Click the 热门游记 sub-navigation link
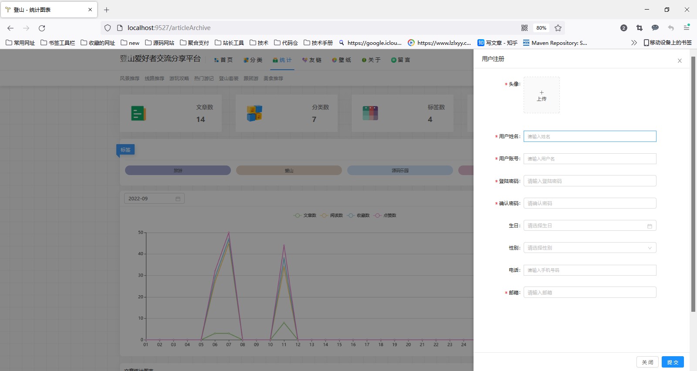 pos(204,78)
